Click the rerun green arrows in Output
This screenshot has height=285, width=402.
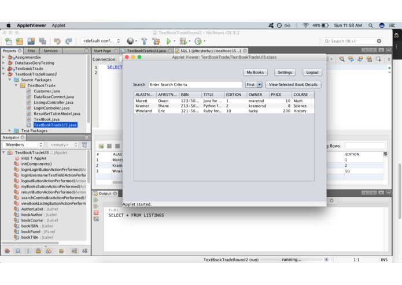[96, 200]
